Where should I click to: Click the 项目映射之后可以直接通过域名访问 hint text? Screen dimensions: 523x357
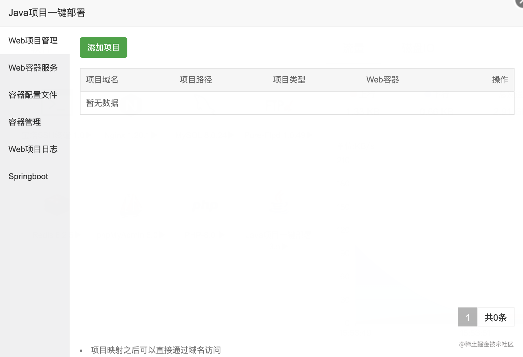pyautogui.click(x=156, y=350)
